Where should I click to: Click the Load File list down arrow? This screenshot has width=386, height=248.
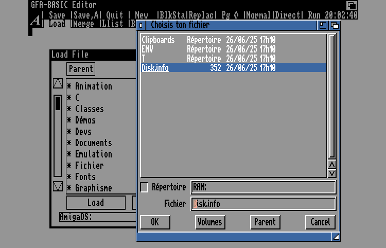click(x=58, y=186)
